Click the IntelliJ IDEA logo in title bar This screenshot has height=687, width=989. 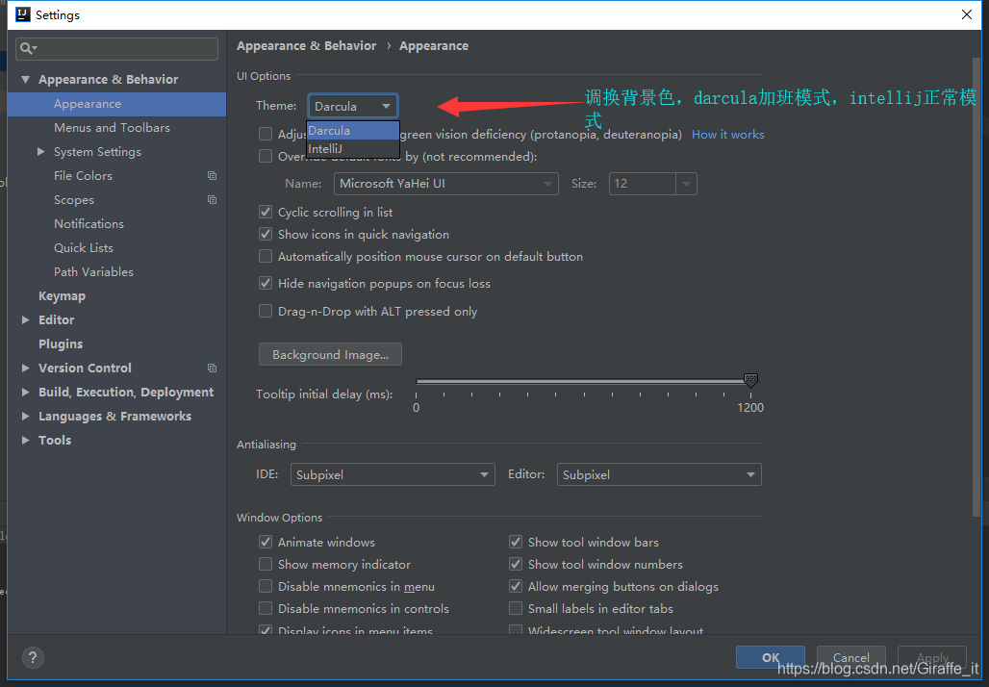pos(23,14)
